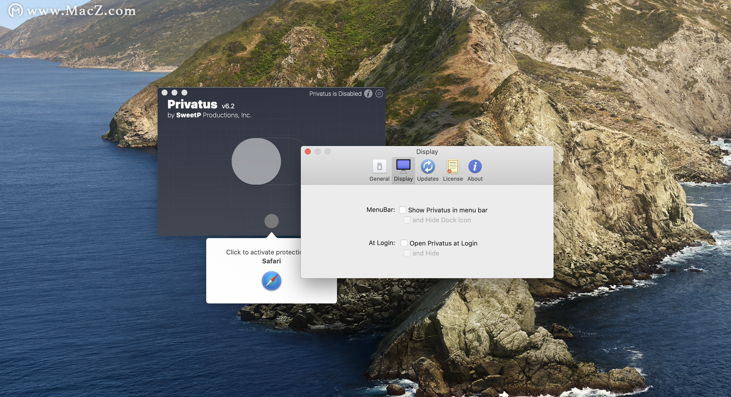This screenshot has width=731, height=397.
Task: Open the About preferences pane
Action: [x=475, y=170]
